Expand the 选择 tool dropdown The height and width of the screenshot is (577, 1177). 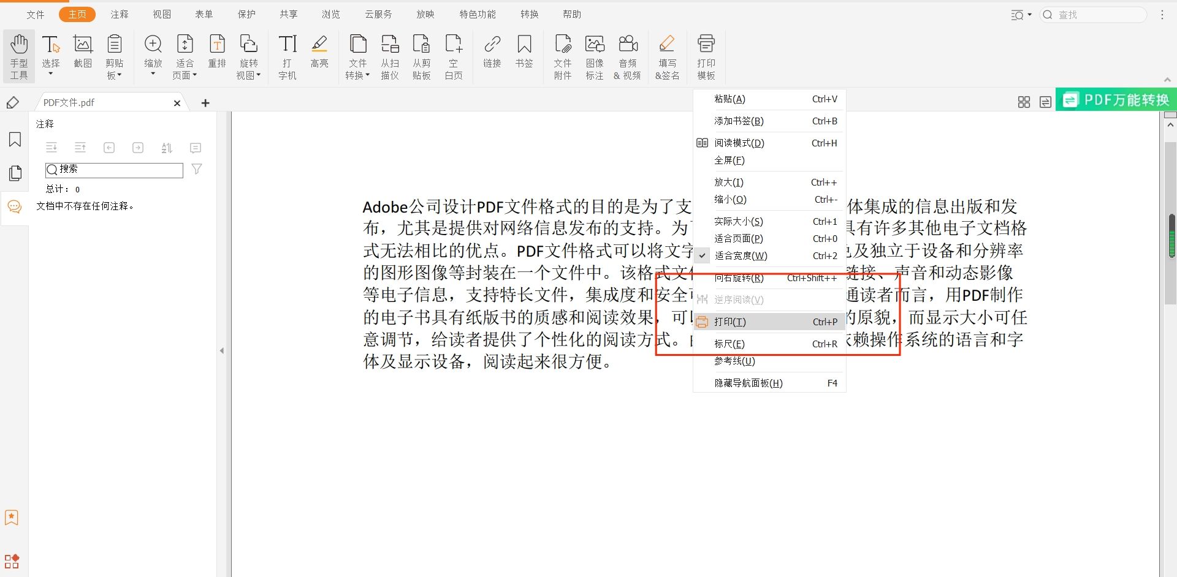51,74
